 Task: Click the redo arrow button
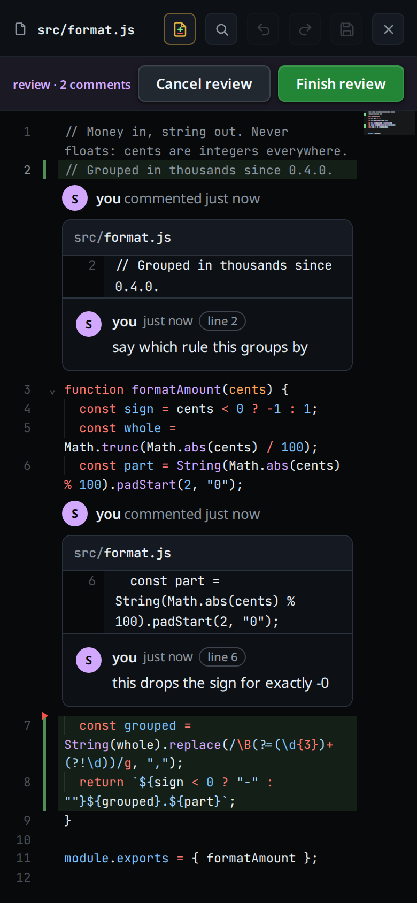pyautogui.click(x=305, y=29)
